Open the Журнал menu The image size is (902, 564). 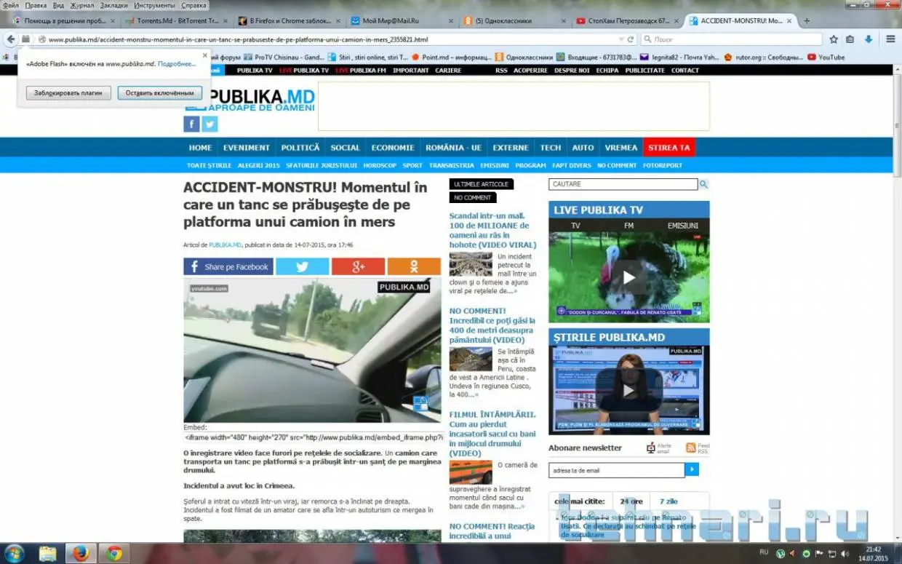[82, 5]
